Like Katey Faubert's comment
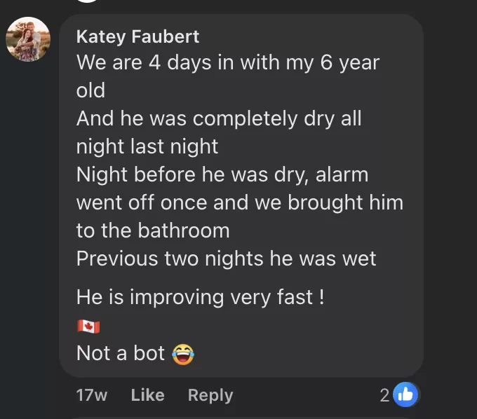 (147, 395)
